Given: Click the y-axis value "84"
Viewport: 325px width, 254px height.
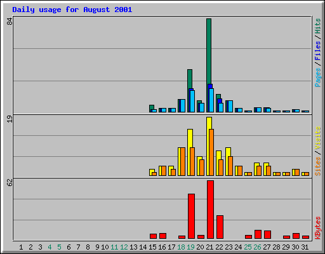Looking at the screenshot, I should click(10, 22).
